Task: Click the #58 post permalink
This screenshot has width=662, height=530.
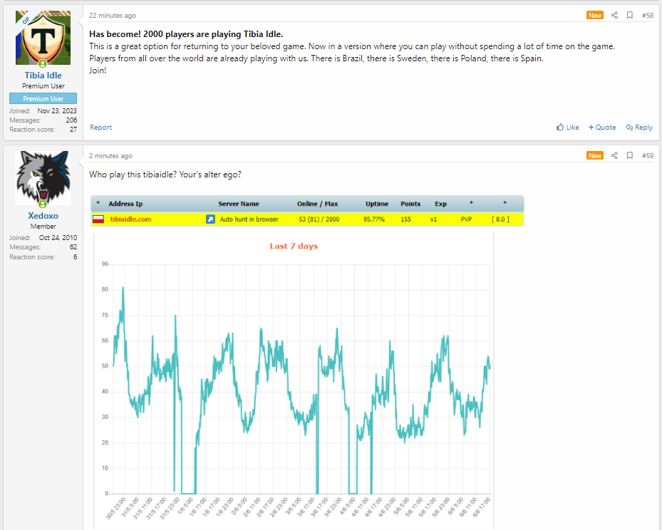Action: (647, 15)
